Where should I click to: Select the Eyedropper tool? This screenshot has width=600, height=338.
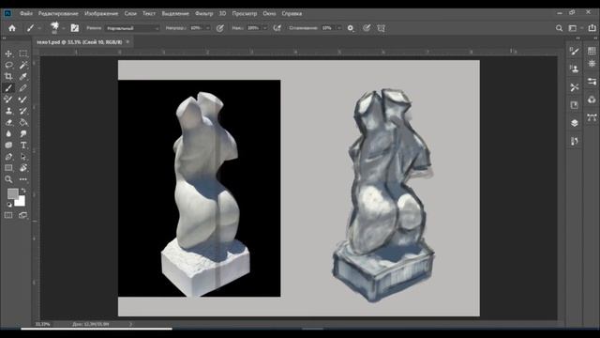point(23,77)
